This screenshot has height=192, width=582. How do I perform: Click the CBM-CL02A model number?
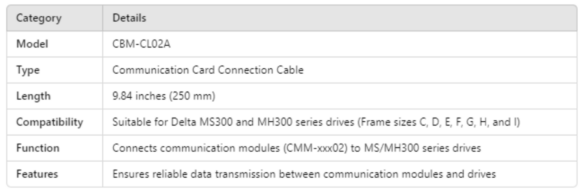tap(141, 44)
